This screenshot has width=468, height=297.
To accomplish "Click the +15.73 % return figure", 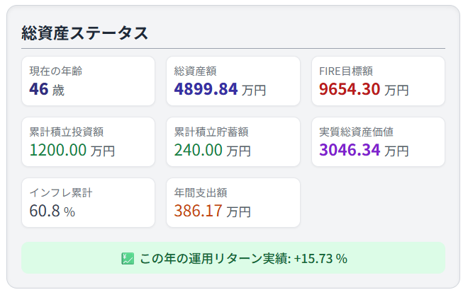I will click(x=321, y=259).
